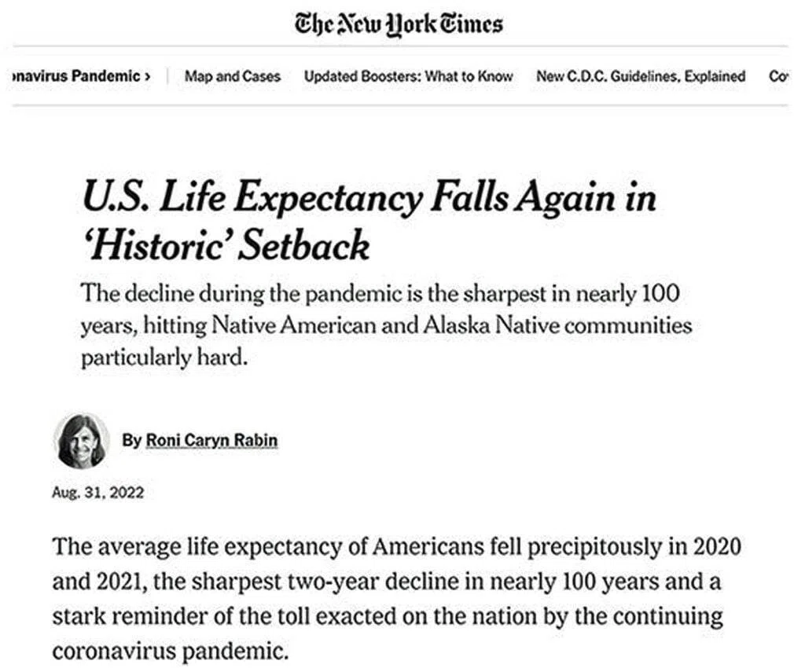Select Updated Boosters: What to Know
The height and width of the screenshot is (668, 805).
coord(409,76)
